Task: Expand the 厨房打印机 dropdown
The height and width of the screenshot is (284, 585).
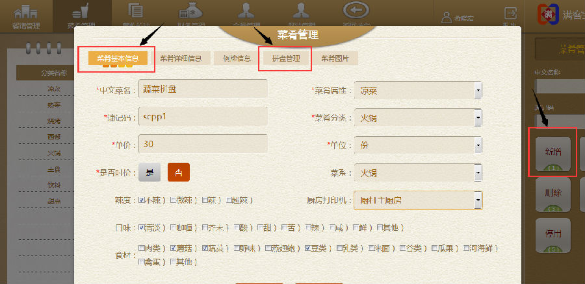Action: [418, 200]
